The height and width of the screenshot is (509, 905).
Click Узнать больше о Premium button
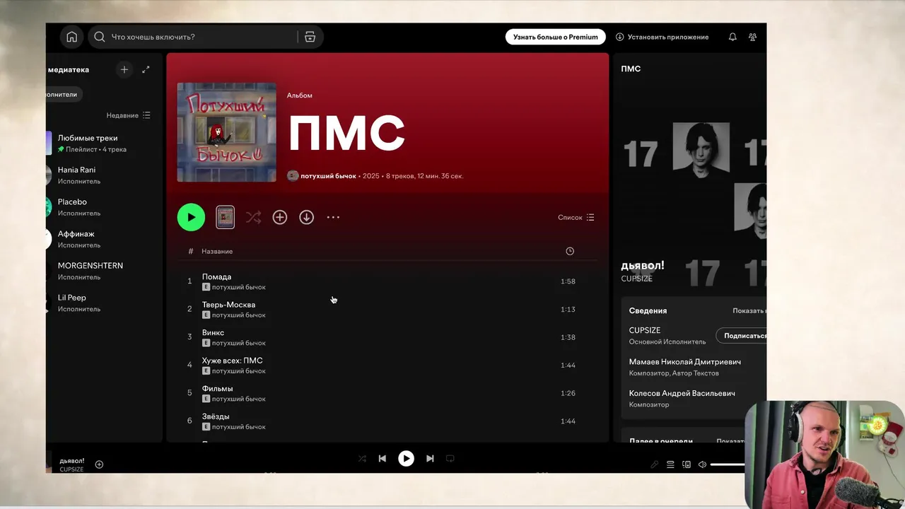(555, 37)
